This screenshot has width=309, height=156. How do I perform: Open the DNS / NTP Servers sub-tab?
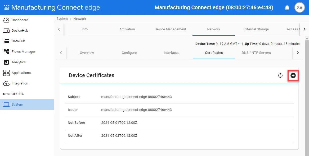pos(256,53)
